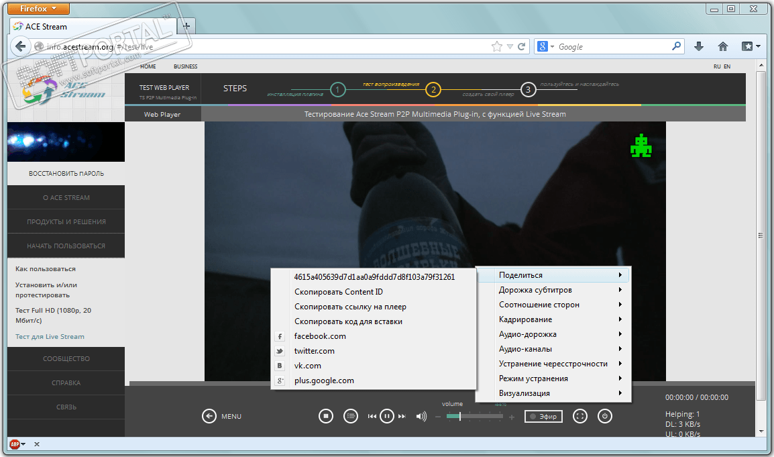Image resolution: width=774 pixels, height=457 pixels.
Task: Click the green robot icon on video
Action: tap(641, 146)
